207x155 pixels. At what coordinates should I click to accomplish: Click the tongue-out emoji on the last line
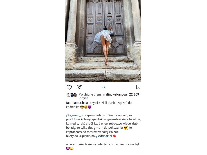pyautogui.click(x=72, y=149)
